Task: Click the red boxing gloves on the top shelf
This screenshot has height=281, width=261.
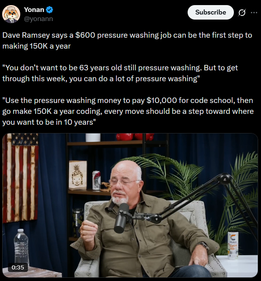Action: tap(135, 137)
